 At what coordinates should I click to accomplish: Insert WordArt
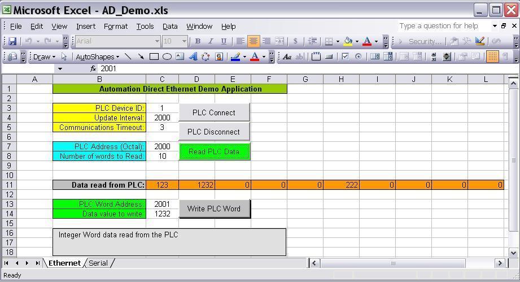coord(193,57)
